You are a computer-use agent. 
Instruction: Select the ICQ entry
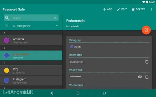(31, 70)
